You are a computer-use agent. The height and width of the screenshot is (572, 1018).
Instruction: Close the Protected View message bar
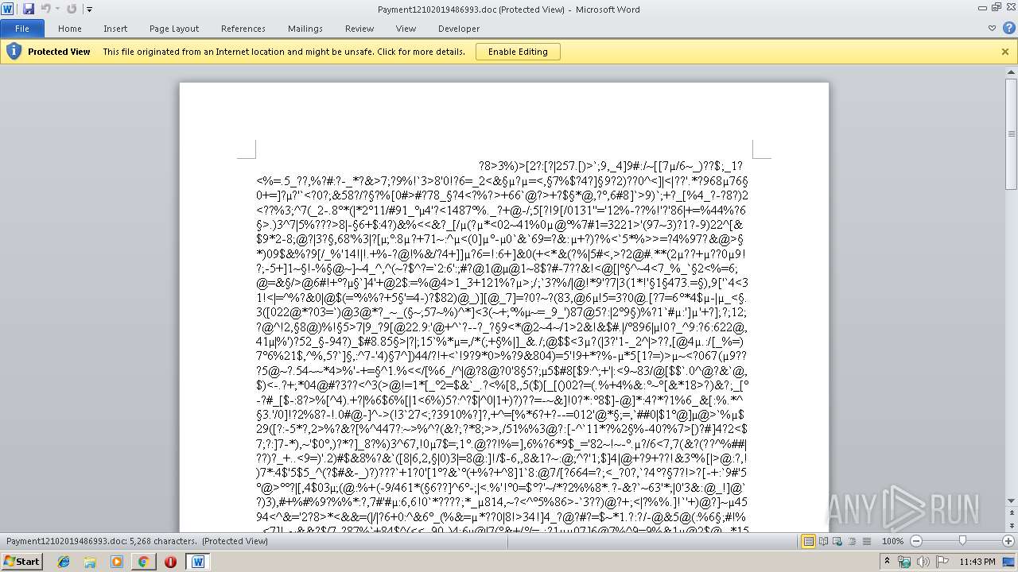pos(1005,52)
